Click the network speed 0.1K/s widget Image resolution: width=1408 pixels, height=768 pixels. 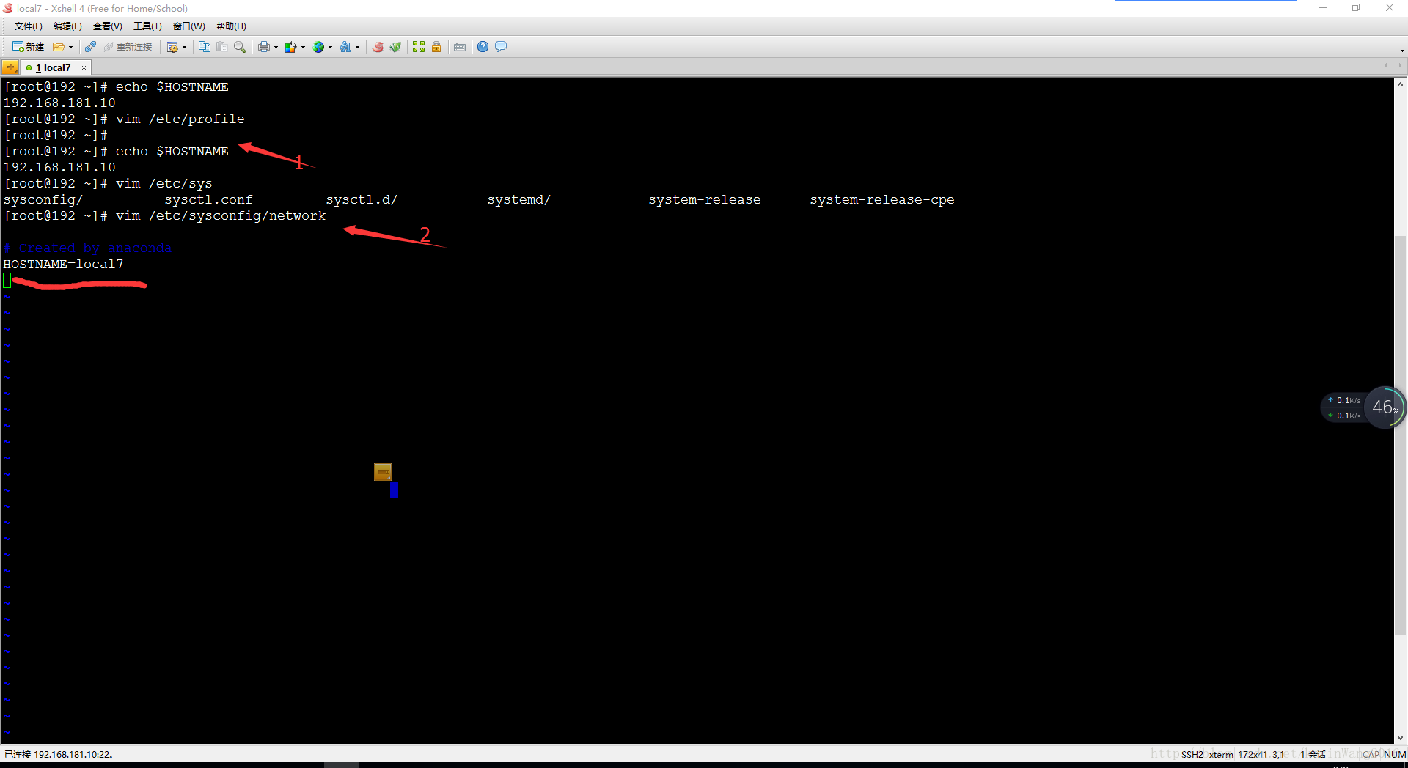tap(1344, 407)
